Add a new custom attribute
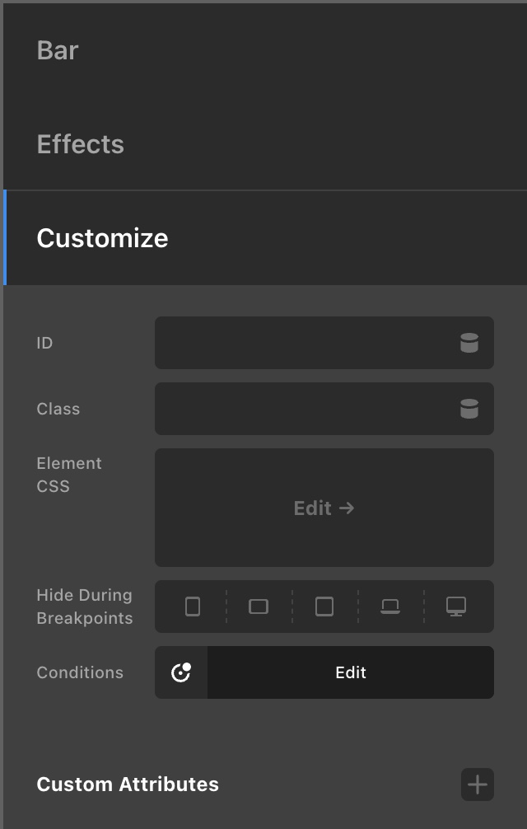Image resolution: width=527 pixels, height=829 pixels. tap(478, 785)
